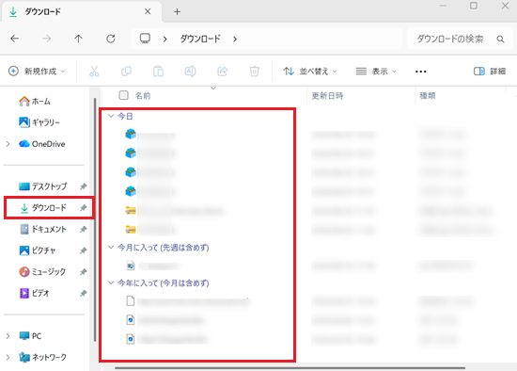Viewport: 517px width, 371px height.
Task: Sort by the 更新日時 column header
Action: coord(327,96)
